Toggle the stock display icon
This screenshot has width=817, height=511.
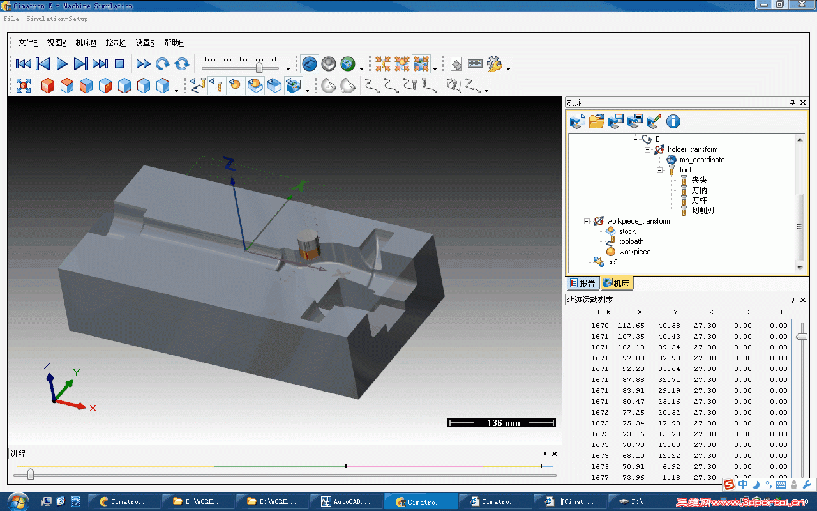pos(255,86)
